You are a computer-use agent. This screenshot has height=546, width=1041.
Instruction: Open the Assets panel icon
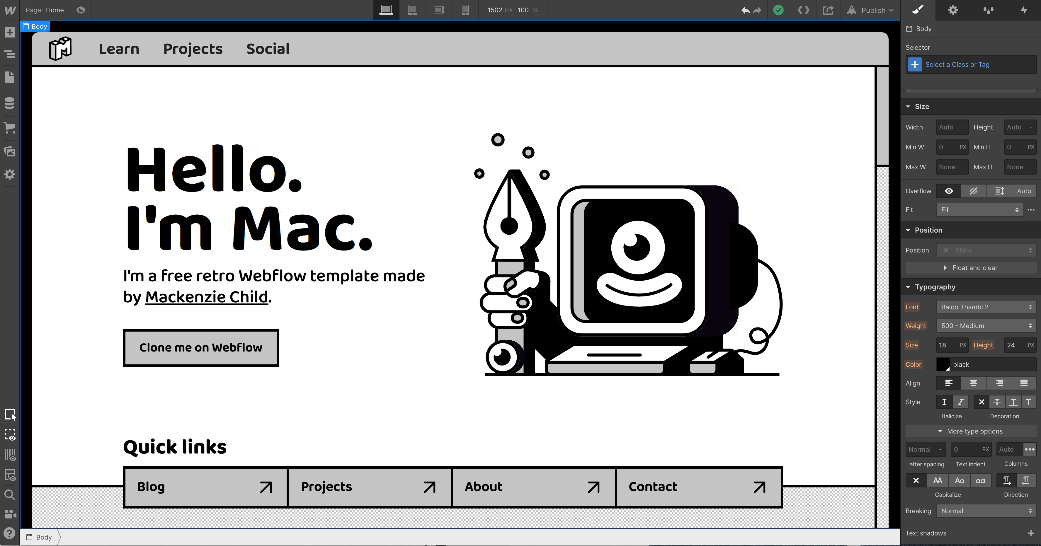pos(10,151)
